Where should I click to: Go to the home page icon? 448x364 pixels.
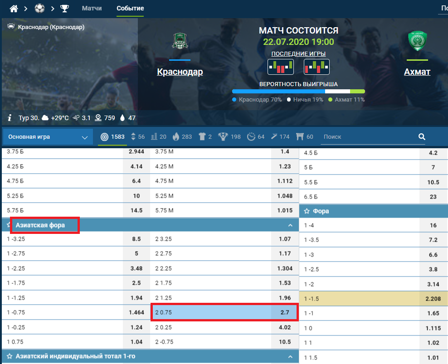(x=15, y=9)
